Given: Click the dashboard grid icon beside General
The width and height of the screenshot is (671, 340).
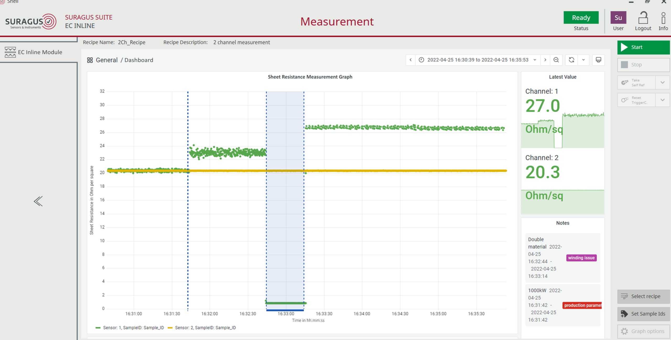Looking at the screenshot, I should pos(90,60).
